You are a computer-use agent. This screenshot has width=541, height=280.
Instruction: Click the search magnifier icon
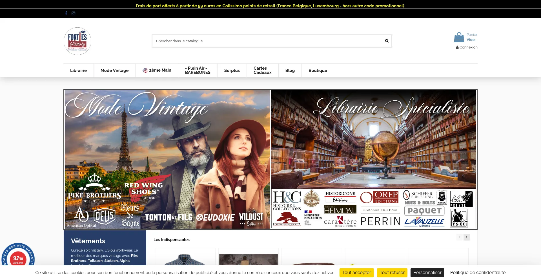coord(387,41)
